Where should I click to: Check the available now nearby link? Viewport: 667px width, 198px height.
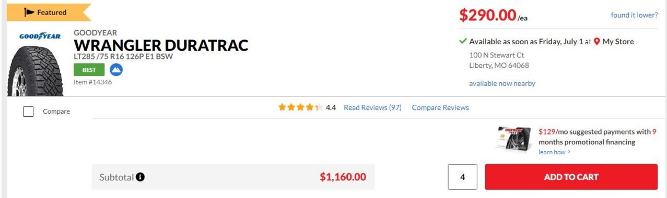(x=502, y=83)
